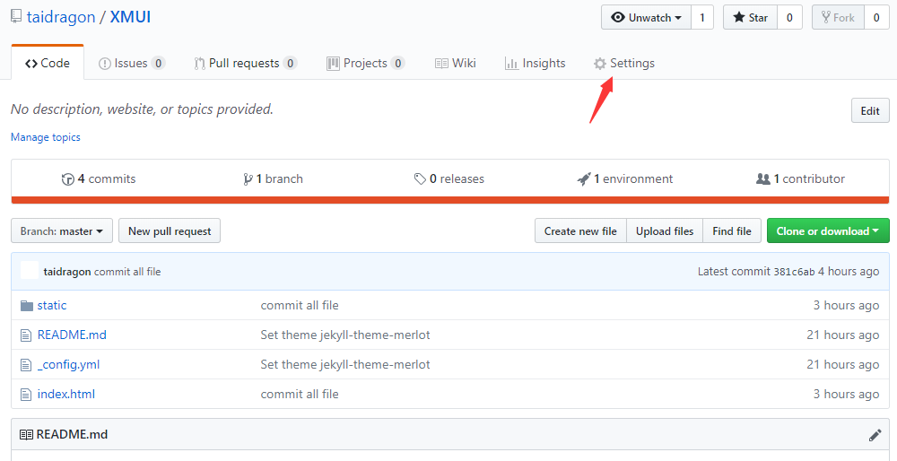Open commit message in index.html row
Viewport: 897px width, 461px height.
[300, 394]
